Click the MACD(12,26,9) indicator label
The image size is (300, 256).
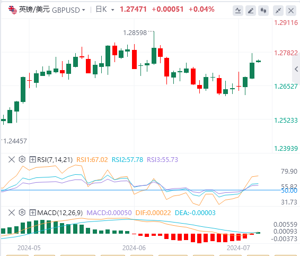tap(60, 212)
